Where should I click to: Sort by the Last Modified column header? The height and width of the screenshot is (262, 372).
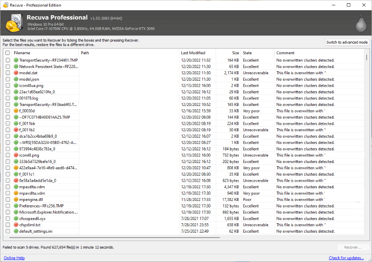pyautogui.click(x=197, y=53)
